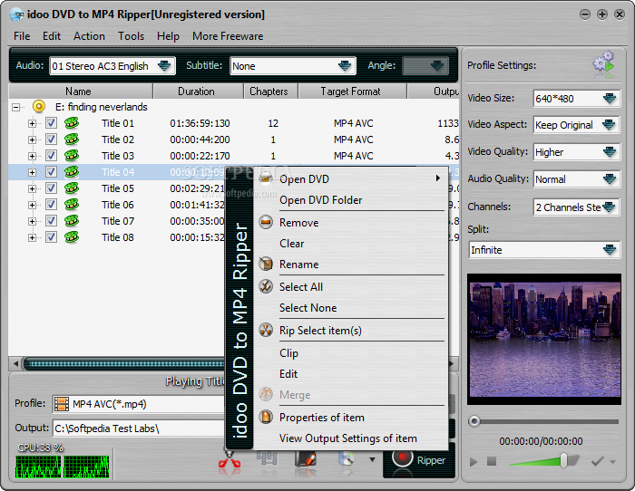The height and width of the screenshot is (491, 635).
Task: Click the scissors clip tool icon
Action: pyautogui.click(x=230, y=461)
